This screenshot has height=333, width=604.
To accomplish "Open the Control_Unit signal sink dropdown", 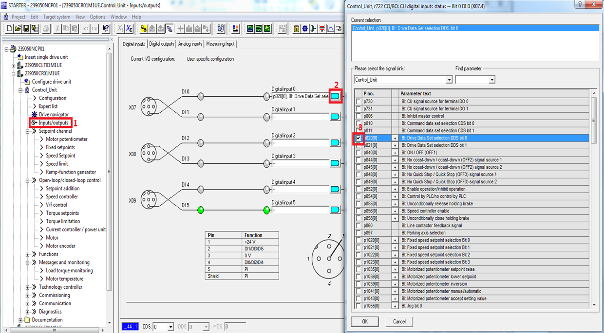I will coord(449,80).
